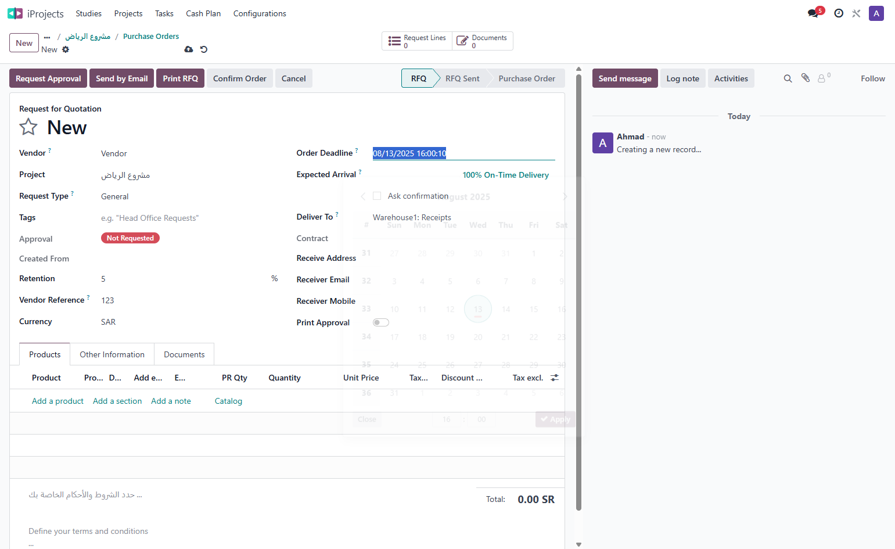Show followers list icon

(x=824, y=78)
